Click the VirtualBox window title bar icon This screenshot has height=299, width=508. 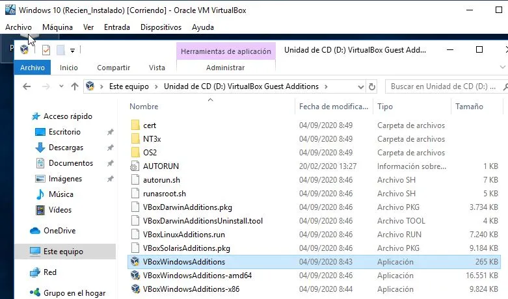coord(10,10)
